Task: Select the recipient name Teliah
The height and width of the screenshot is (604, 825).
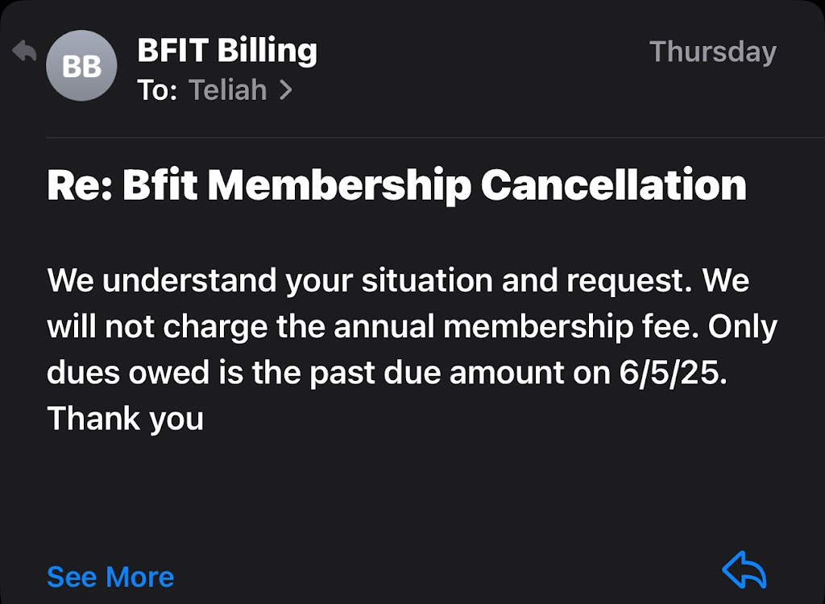Action: tap(227, 90)
